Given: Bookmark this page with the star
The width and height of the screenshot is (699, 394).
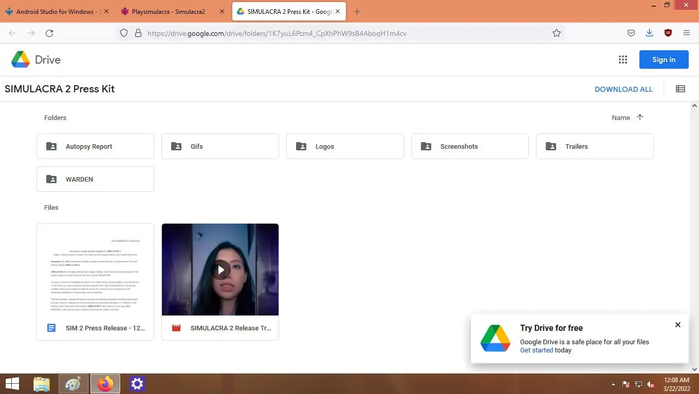Looking at the screenshot, I should click(557, 33).
